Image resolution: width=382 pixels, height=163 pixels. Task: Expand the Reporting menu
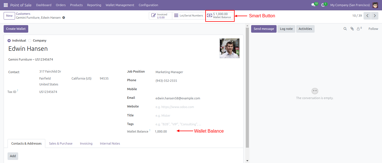[x=94, y=5]
